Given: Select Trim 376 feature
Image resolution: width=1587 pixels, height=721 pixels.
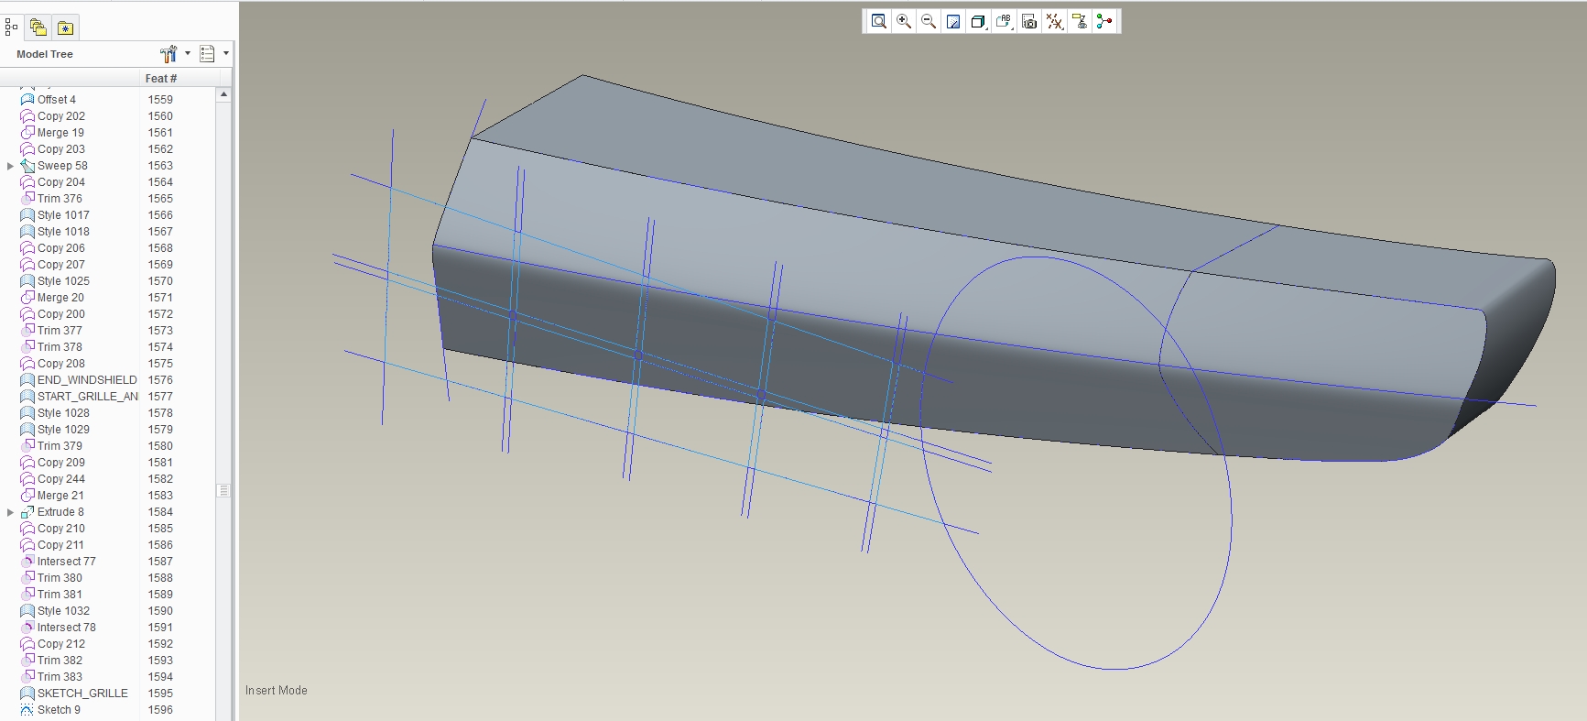Looking at the screenshot, I should pos(60,199).
